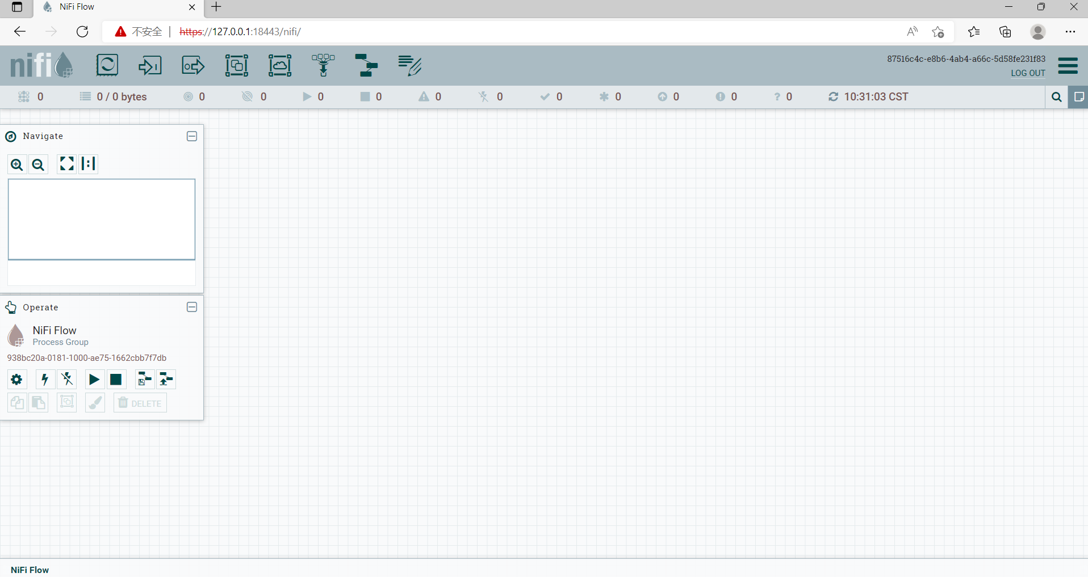Viewport: 1088px width, 577px height.
Task: Collapse the Operate panel
Action: pos(192,307)
